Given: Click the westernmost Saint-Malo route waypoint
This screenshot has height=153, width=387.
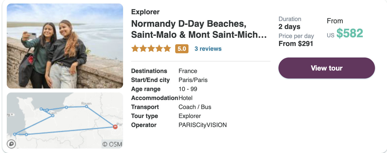Looking at the screenshot, I should (x=15, y=134).
